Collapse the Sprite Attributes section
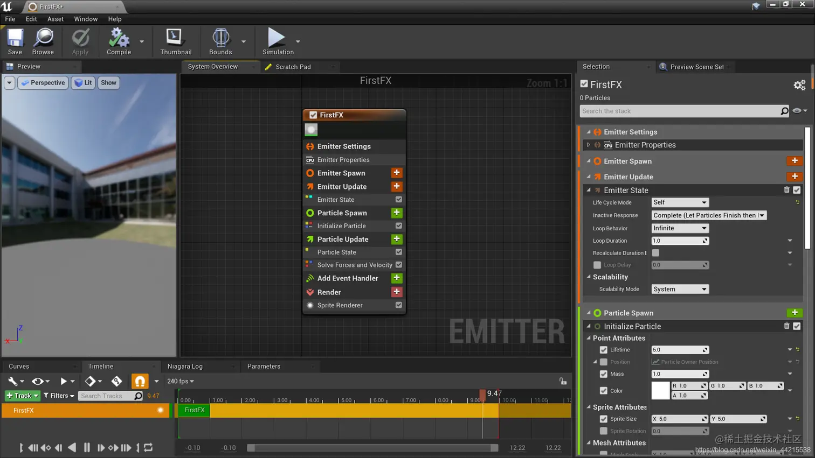 click(589, 407)
